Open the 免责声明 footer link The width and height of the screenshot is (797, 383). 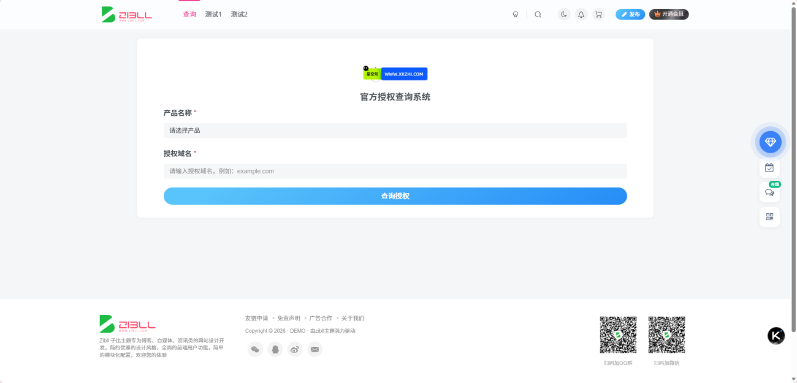[289, 318]
